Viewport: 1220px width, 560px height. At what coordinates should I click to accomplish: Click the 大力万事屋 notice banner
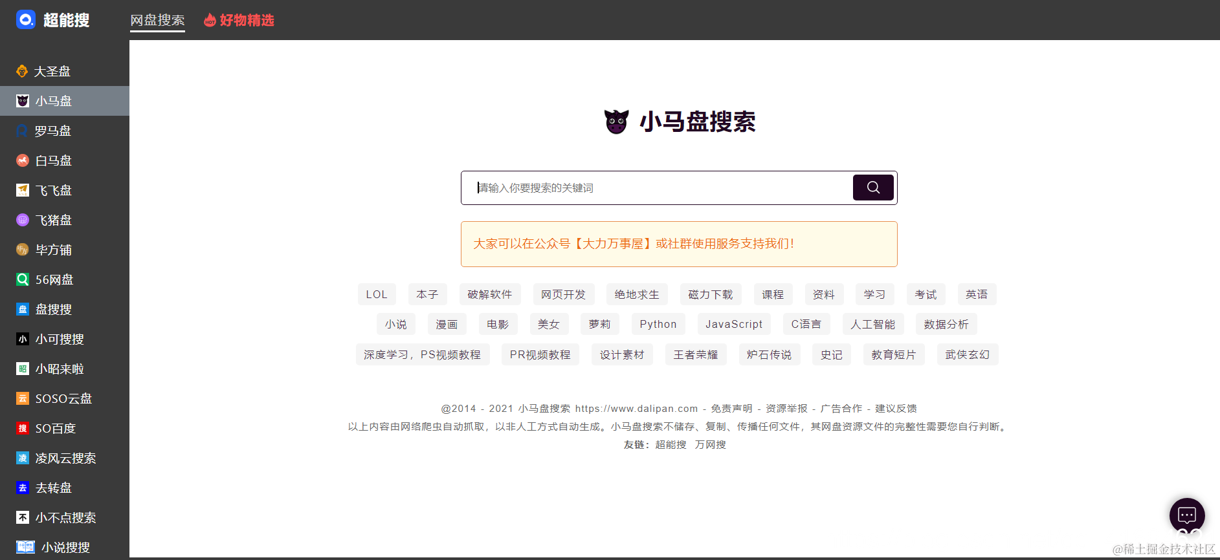(679, 244)
